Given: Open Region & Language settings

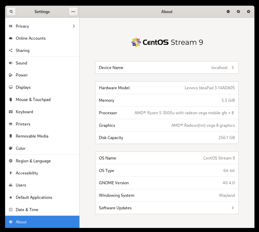Looking at the screenshot, I should 42,161.
